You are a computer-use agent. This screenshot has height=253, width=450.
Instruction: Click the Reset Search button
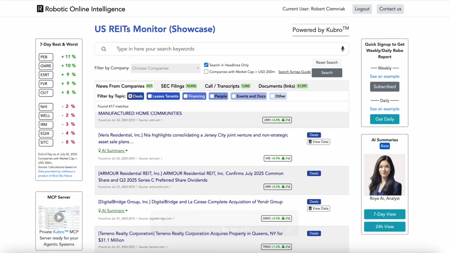tap(327, 62)
